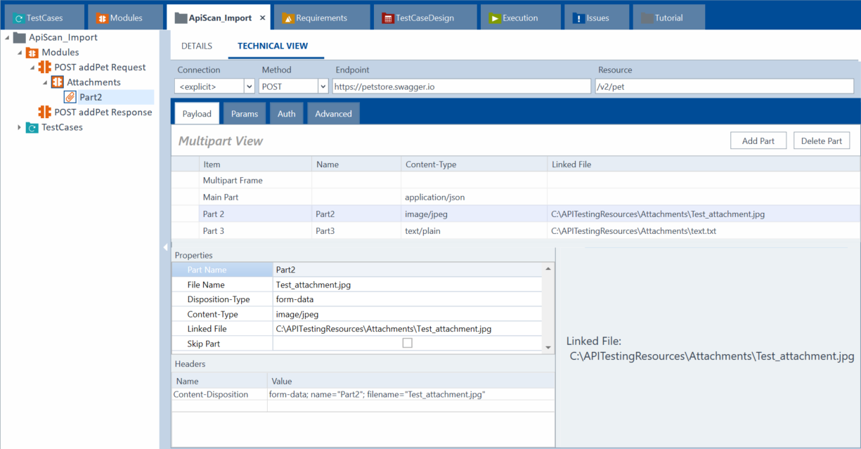The width and height of the screenshot is (861, 449).
Task: Click the Endpoint URL input field
Action: tap(461, 86)
